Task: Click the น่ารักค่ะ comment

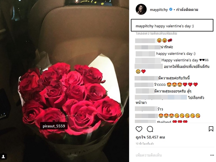Action: click(x=167, y=47)
